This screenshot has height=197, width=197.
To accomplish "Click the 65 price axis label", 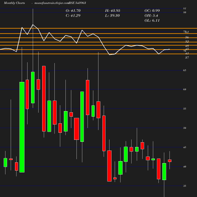I will 185,70.
